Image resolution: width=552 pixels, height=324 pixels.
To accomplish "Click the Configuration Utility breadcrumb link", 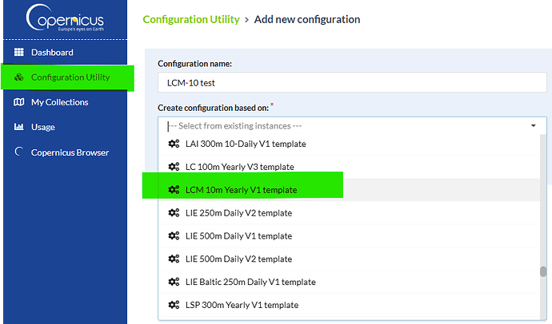I will pos(190,19).
